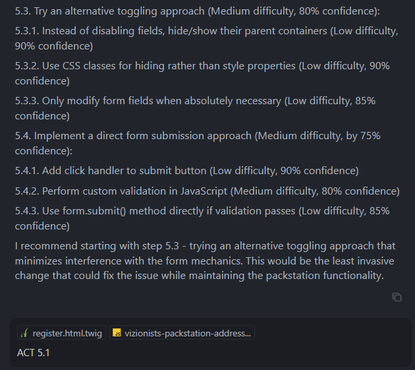The height and width of the screenshot is (370, 415).
Task: Click the 5.3.1 hide/show parent containers line
Action: 206,38
